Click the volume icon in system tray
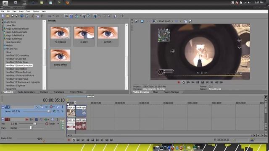 point(249,3)
